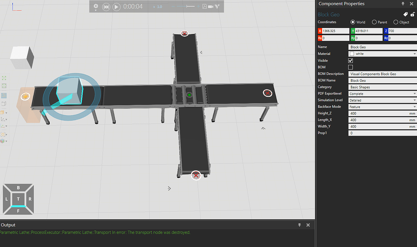This screenshot has height=247, width=417.
Task: Click the wireframe cube view icon
Action: pyautogui.click(x=4, y=104)
